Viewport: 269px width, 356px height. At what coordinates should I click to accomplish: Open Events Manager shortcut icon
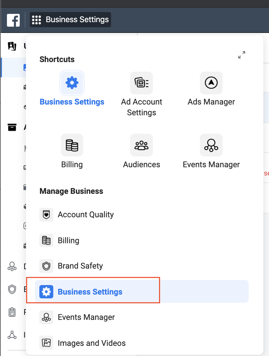click(211, 145)
